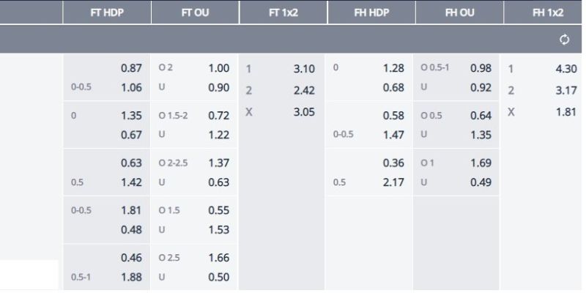Pick FT 1x2 away odds 2.42
586x293 pixels.
point(304,90)
